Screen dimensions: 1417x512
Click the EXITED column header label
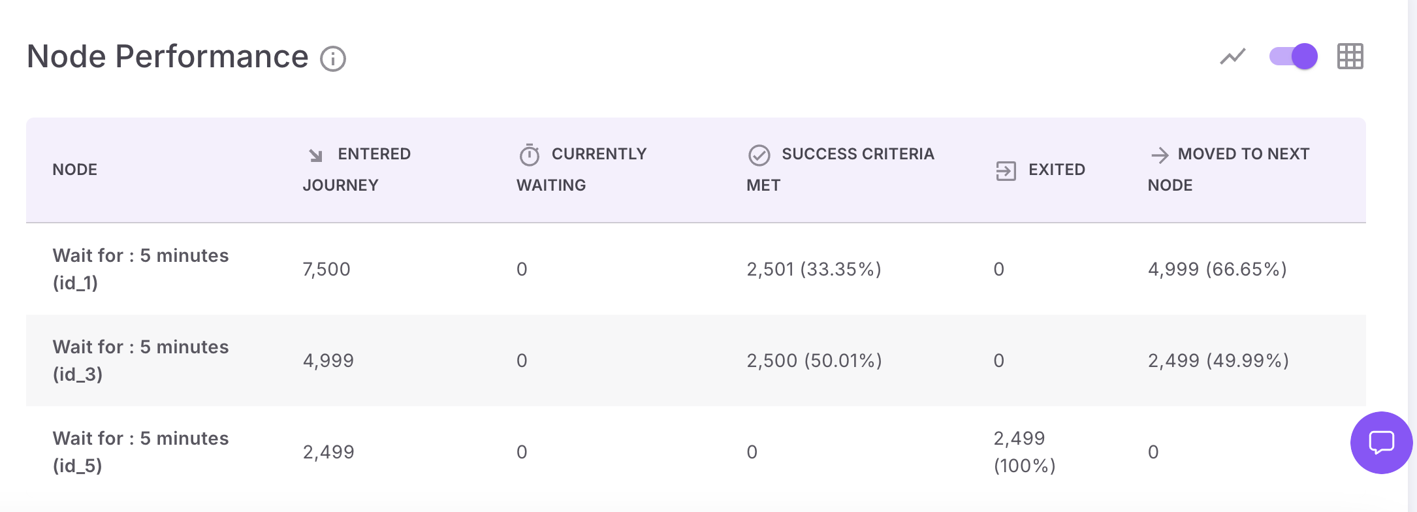coord(1057,170)
